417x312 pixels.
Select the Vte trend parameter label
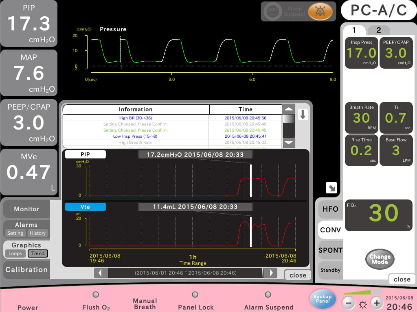[86, 207]
